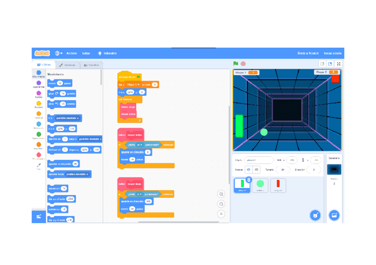The height and width of the screenshot is (265, 376).
Task: Click the clockwise 'girar 15 grados' palette block
Action: pos(62,93)
